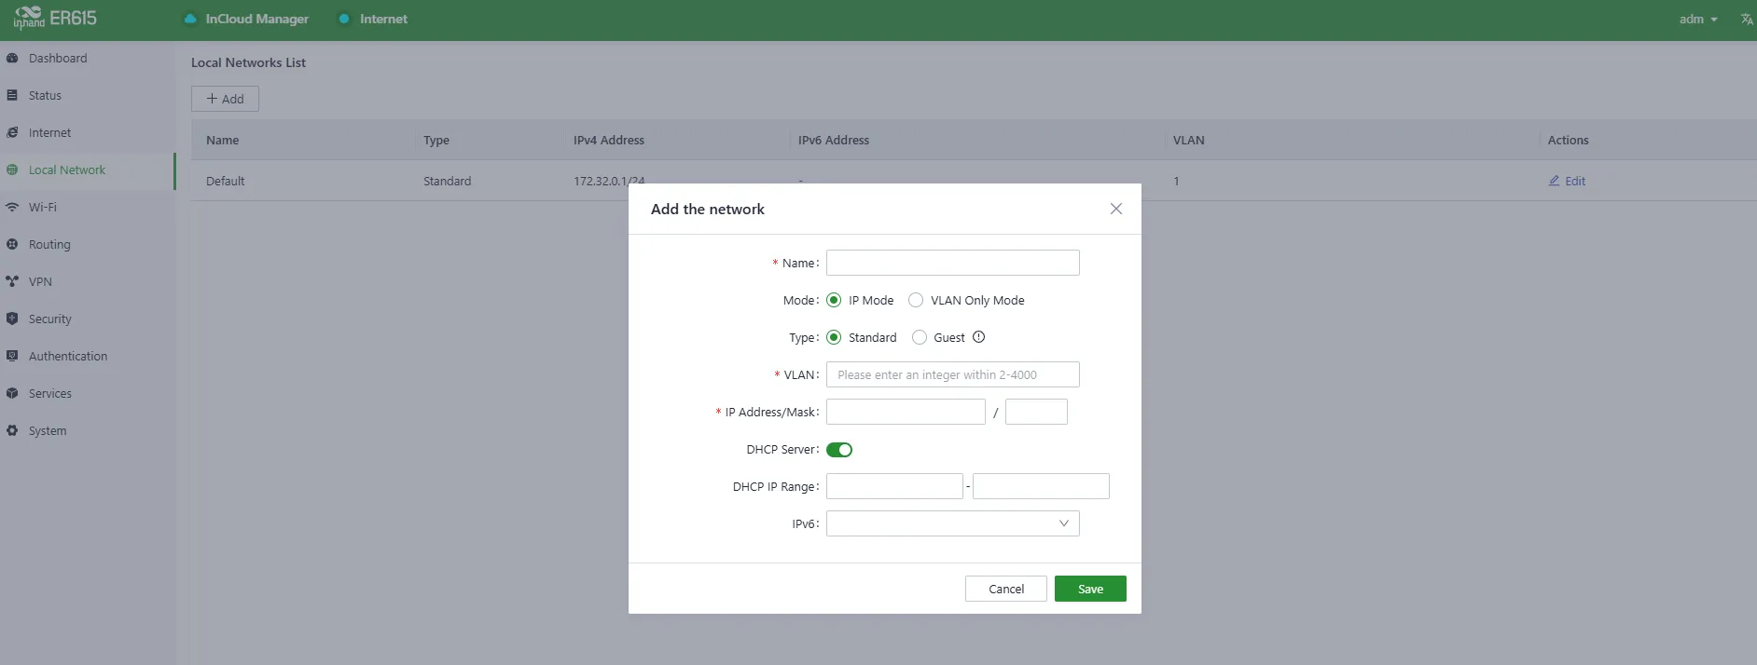Click the Type column header
The height and width of the screenshot is (665, 1757).
pos(436,140)
